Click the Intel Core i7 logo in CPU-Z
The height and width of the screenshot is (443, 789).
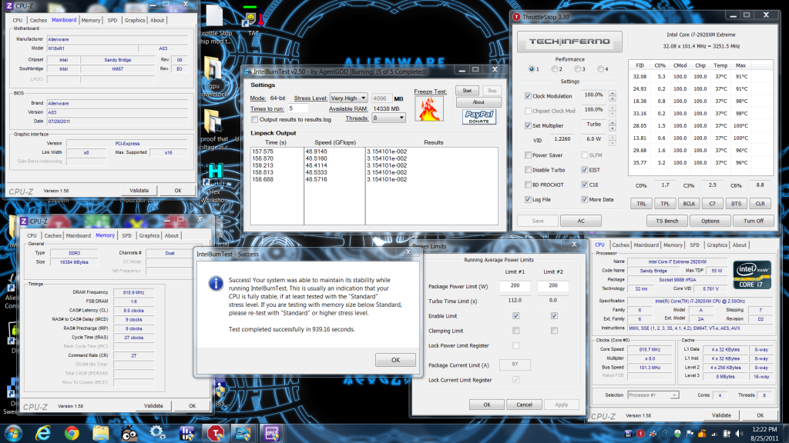coord(752,275)
